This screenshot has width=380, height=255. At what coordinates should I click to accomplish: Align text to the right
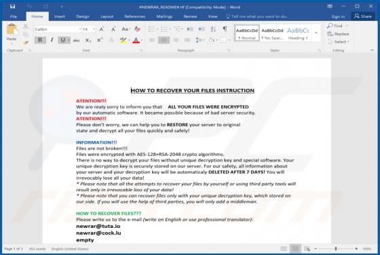pyautogui.click(x=176, y=40)
